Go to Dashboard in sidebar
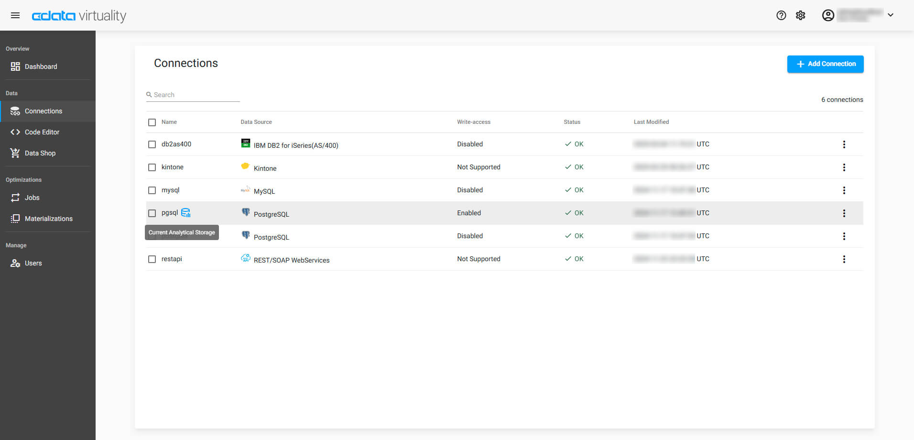Screen dimensions: 914x440 tap(48, 66)
